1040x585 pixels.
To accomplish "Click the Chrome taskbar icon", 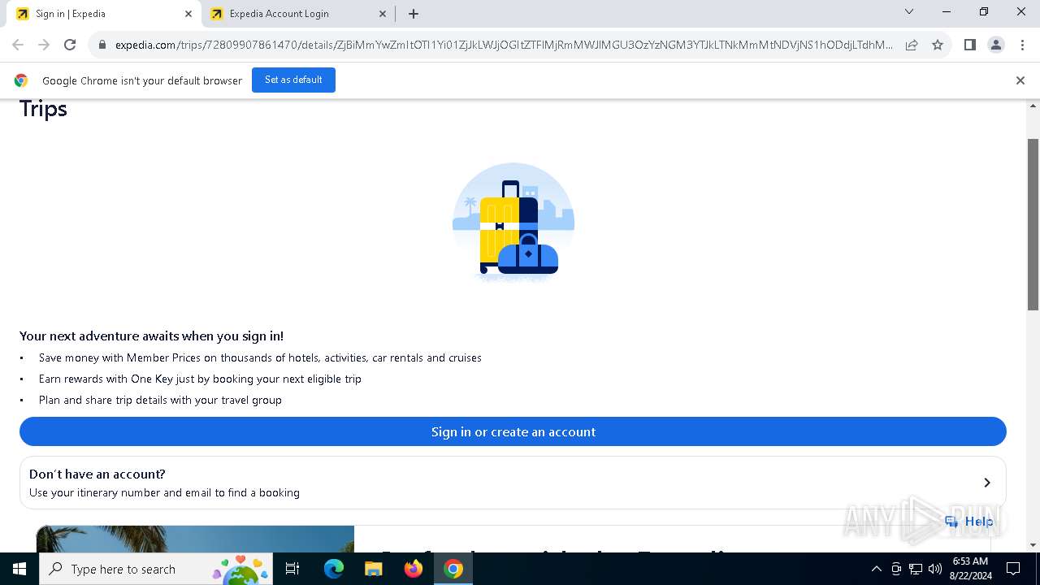I will 453,569.
